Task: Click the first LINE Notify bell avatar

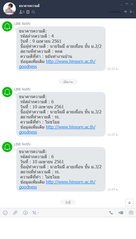Action: [x=7, y=26]
